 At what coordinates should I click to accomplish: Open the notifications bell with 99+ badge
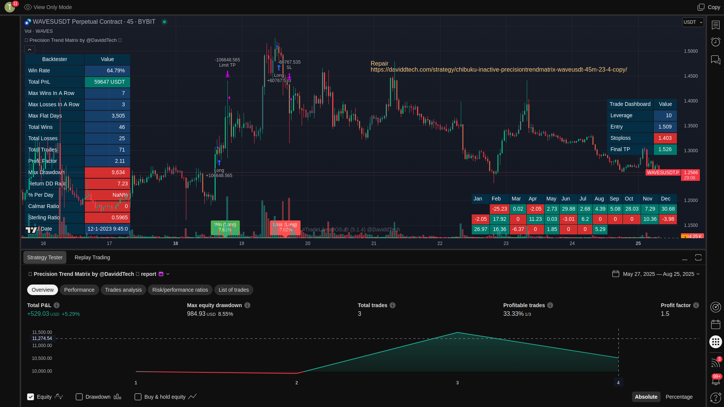point(716,380)
